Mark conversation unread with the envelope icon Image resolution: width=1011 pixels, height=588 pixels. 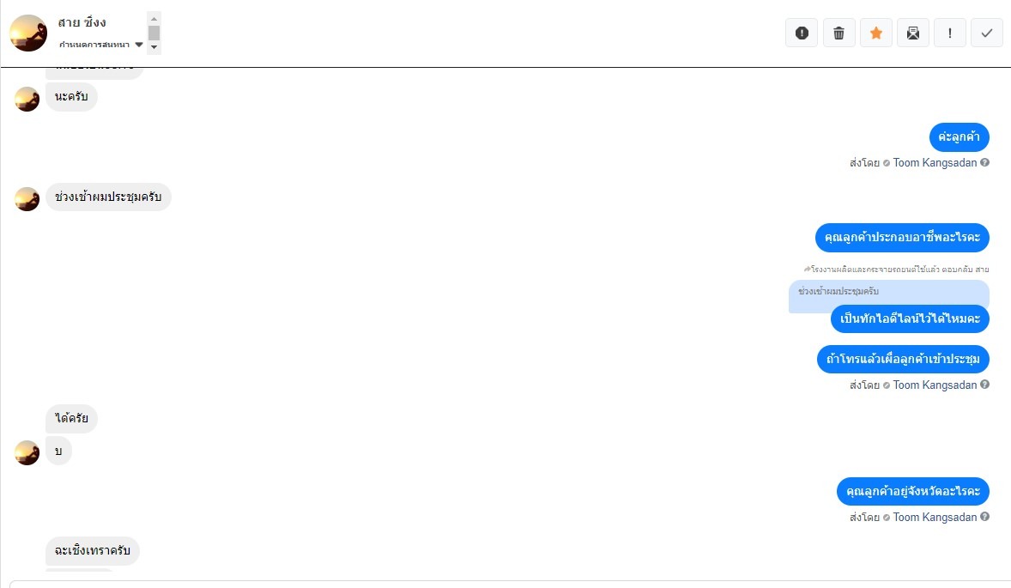point(913,33)
